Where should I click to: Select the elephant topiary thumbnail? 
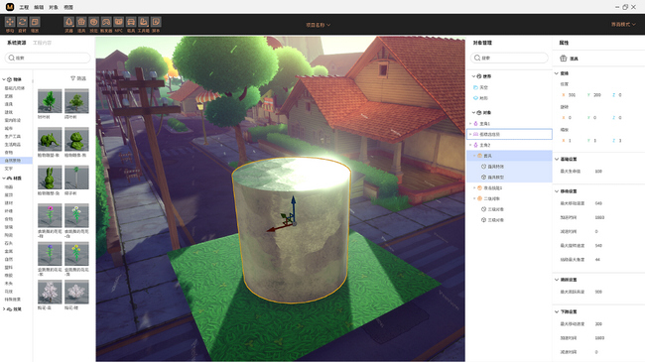click(50, 139)
